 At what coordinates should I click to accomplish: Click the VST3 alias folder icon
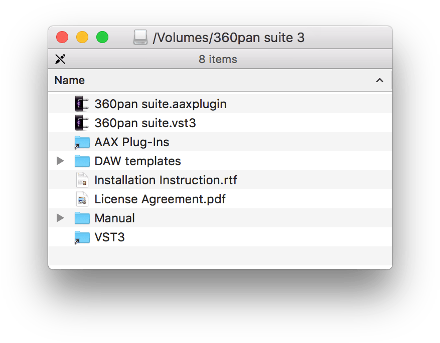[82, 237]
